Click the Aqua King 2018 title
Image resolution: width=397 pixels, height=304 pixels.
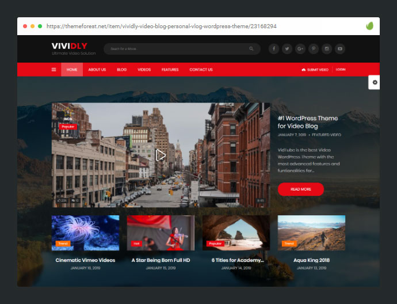(311, 260)
